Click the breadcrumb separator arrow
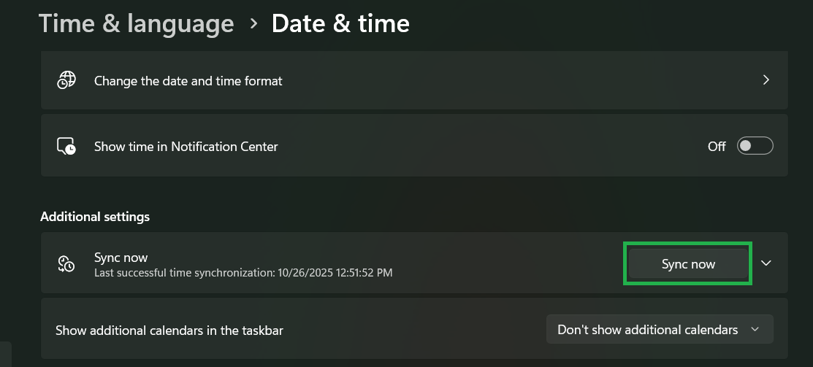Image resolution: width=813 pixels, height=367 pixels. [x=253, y=23]
